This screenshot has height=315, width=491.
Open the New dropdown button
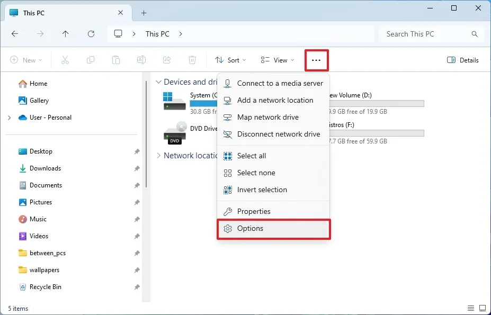pos(26,60)
